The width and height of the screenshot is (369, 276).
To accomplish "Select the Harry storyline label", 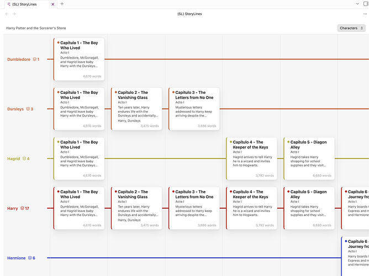I will click(13, 208).
